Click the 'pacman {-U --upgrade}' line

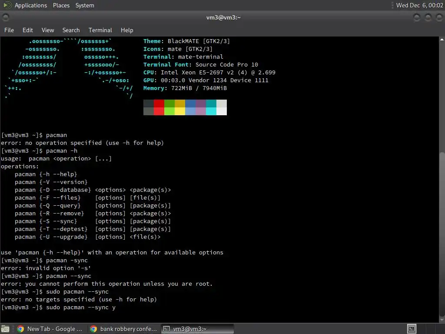pyautogui.click(x=87, y=237)
